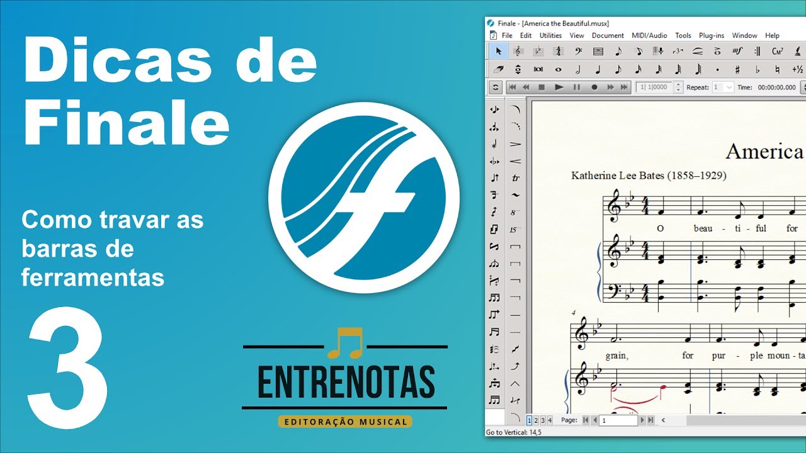Start playback with the Play button
The height and width of the screenshot is (453, 806).
[559, 87]
